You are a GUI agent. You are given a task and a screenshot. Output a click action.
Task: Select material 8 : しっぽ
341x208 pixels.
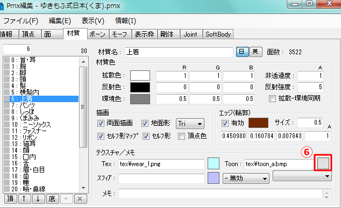pos(41,112)
